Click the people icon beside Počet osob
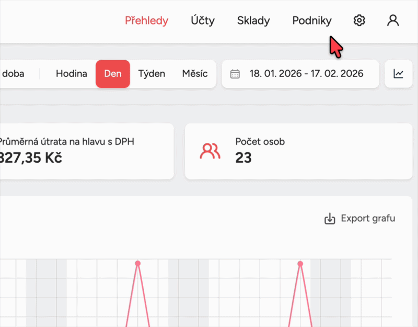418x327 pixels. [x=210, y=151]
